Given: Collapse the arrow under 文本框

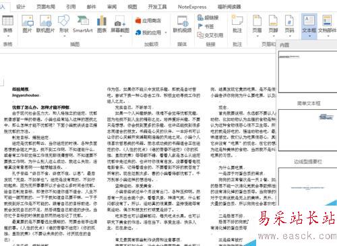Looking at the screenshot, I should (x=309, y=36).
